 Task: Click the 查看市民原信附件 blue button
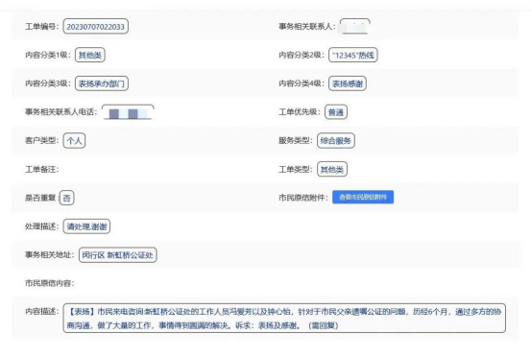[x=363, y=197]
